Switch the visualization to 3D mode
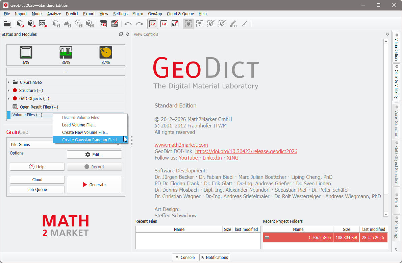The image size is (402, 263). [x=164, y=24]
